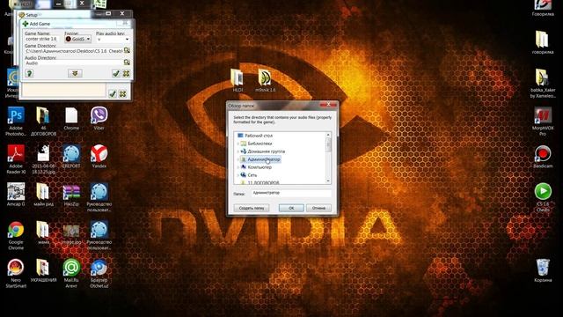Screen dimensions: 563x317
Task: Select the EREPORT desktop icon
Action: [71, 157]
